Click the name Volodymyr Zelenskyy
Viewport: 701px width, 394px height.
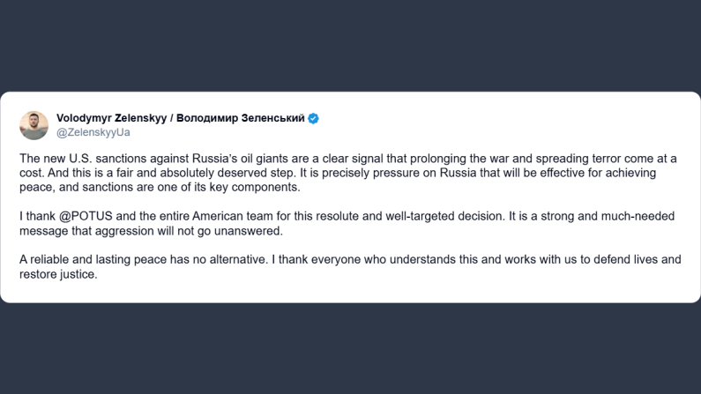(111, 118)
